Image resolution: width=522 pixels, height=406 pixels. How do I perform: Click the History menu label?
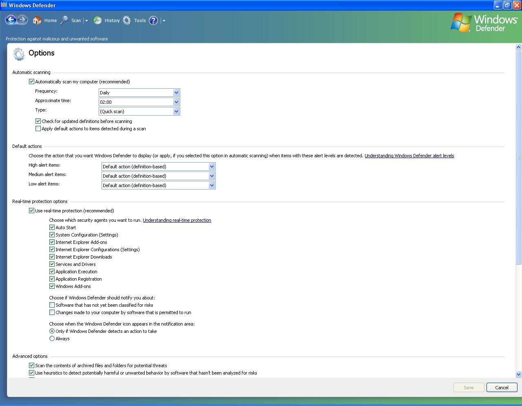pos(112,20)
